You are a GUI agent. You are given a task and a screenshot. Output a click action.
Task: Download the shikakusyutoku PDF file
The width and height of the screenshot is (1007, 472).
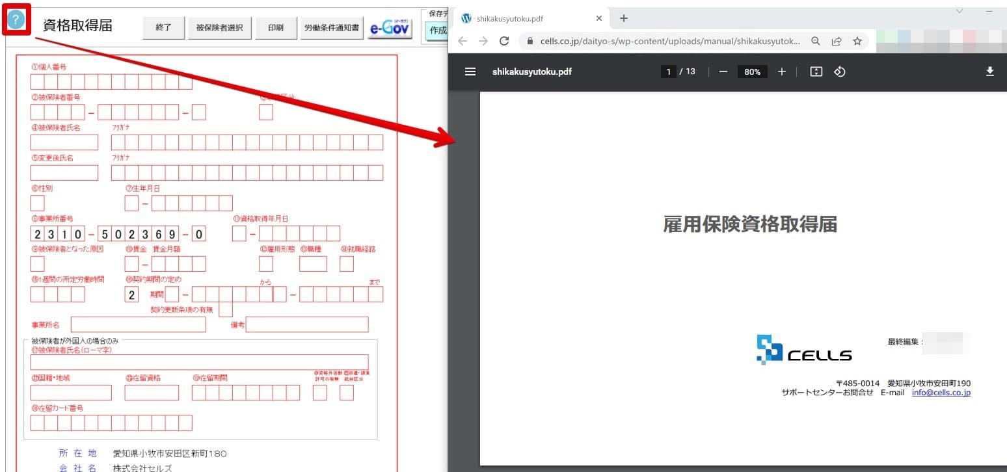click(x=990, y=72)
